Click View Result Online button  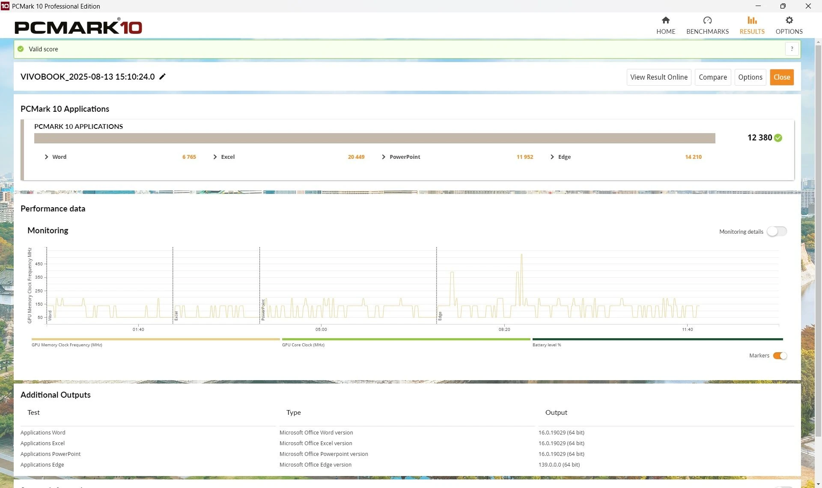(659, 77)
